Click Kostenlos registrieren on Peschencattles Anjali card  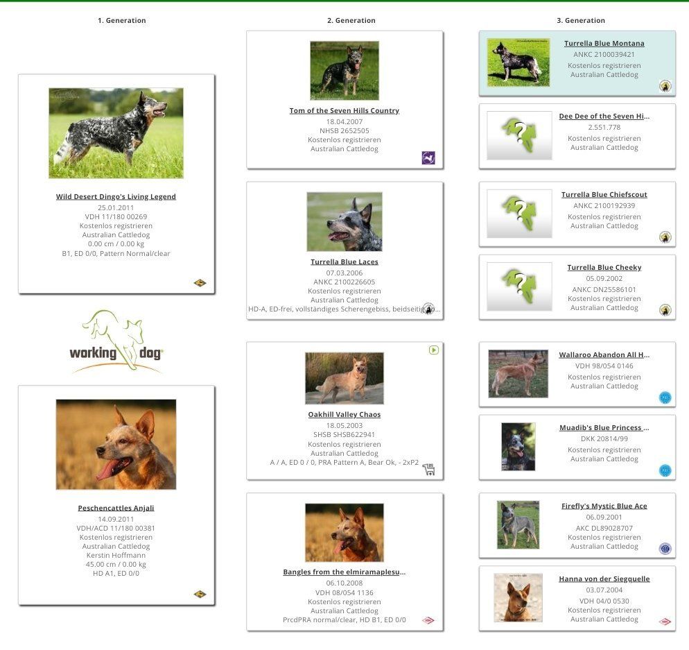[116, 537]
